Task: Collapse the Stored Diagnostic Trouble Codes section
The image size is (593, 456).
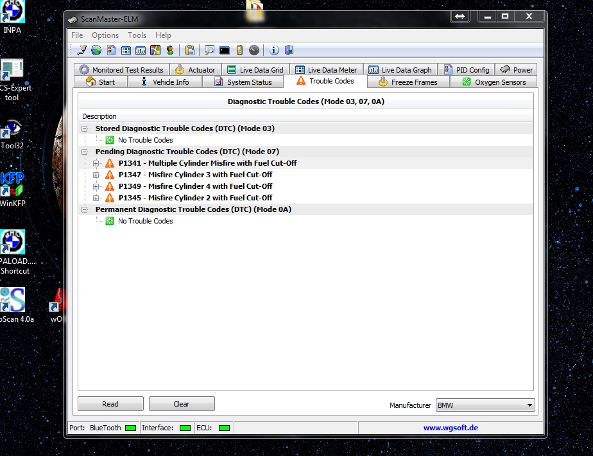Action: tap(85, 128)
